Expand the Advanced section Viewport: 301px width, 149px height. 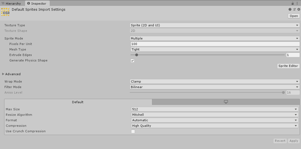tap(3, 74)
